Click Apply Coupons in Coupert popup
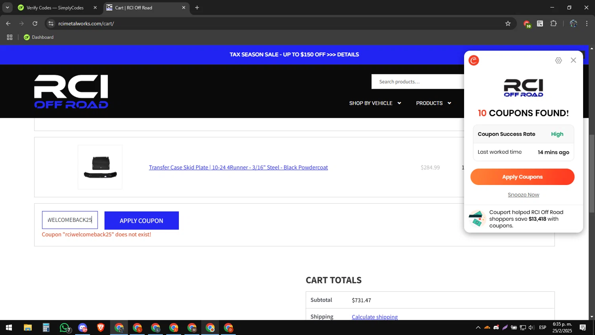The image size is (595, 335). coord(522,177)
